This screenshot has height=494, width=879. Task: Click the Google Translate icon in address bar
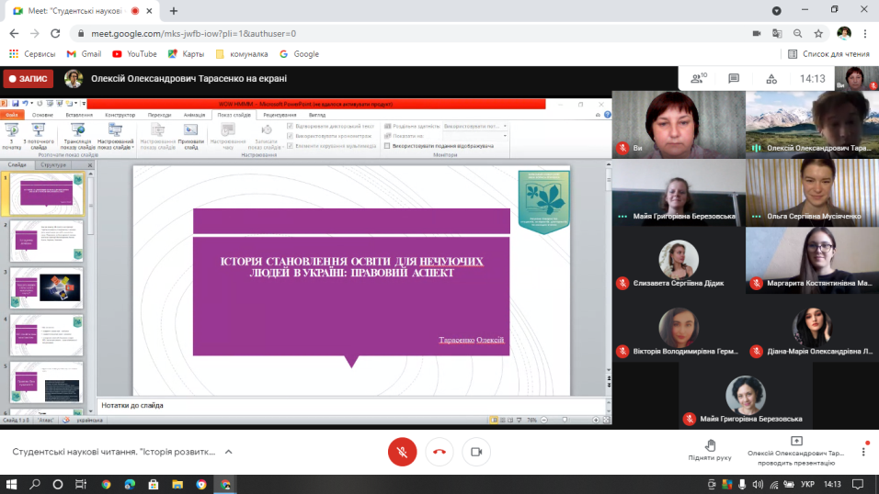[777, 33]
